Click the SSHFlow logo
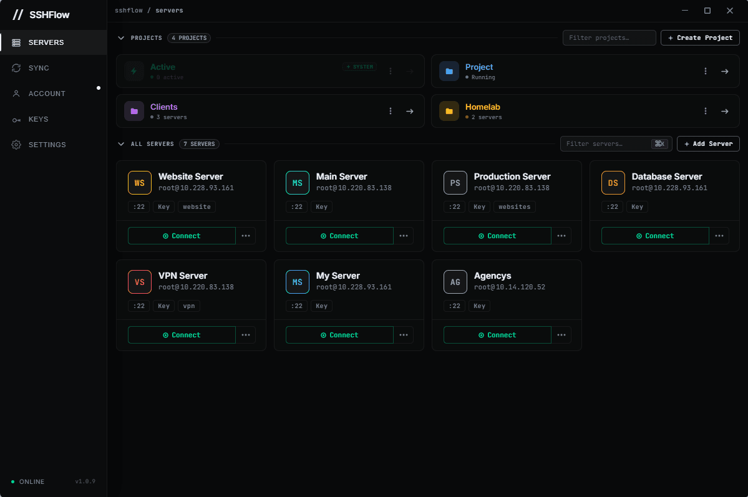Viewport: 748px width, 497px height. pyautogui.click(x=41, y=15)
